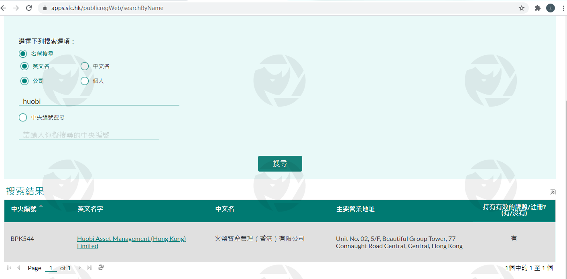Open the browser extensions puzzle icon

pyautogui.click(x=538, y=8)
